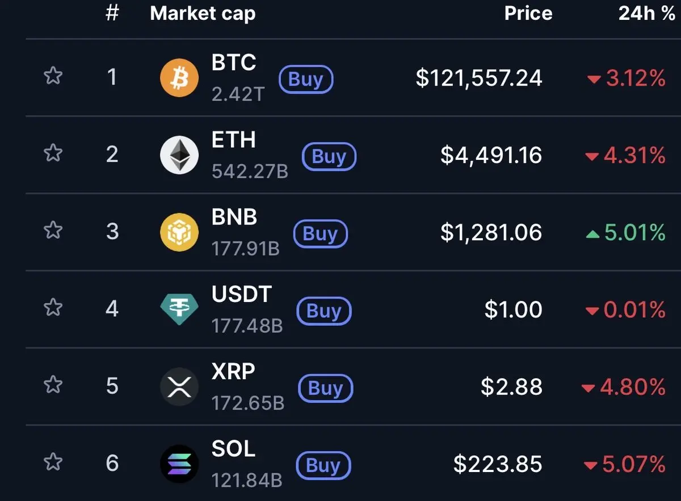Click the Bitcoin coin logo
Viewport: 681px width, 501px height.
pyautogui.click(x=179, y=78)
